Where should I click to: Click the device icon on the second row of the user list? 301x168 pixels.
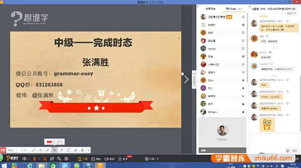coord(243,25)
